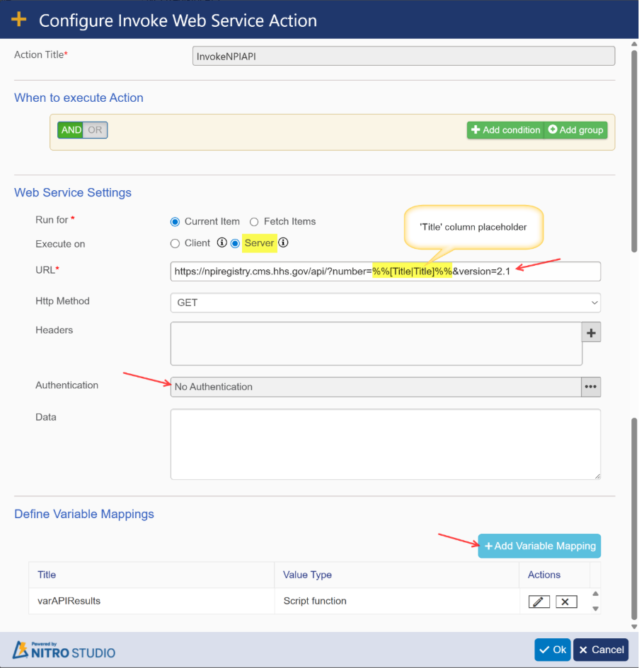Choose Client for Execute on

pyautogui.click(x=175, y=244)
